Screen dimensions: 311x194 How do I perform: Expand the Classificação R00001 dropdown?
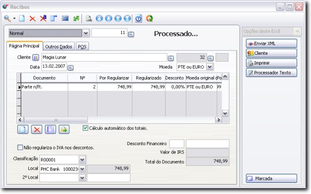pos(82,159)
